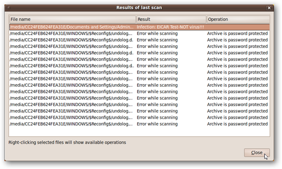Click the Right-clicking selected files hint text

pyautogui.click(x=67, y=143)
